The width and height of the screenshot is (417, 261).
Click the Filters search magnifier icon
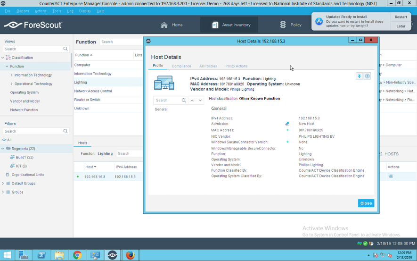click(65, 131)
